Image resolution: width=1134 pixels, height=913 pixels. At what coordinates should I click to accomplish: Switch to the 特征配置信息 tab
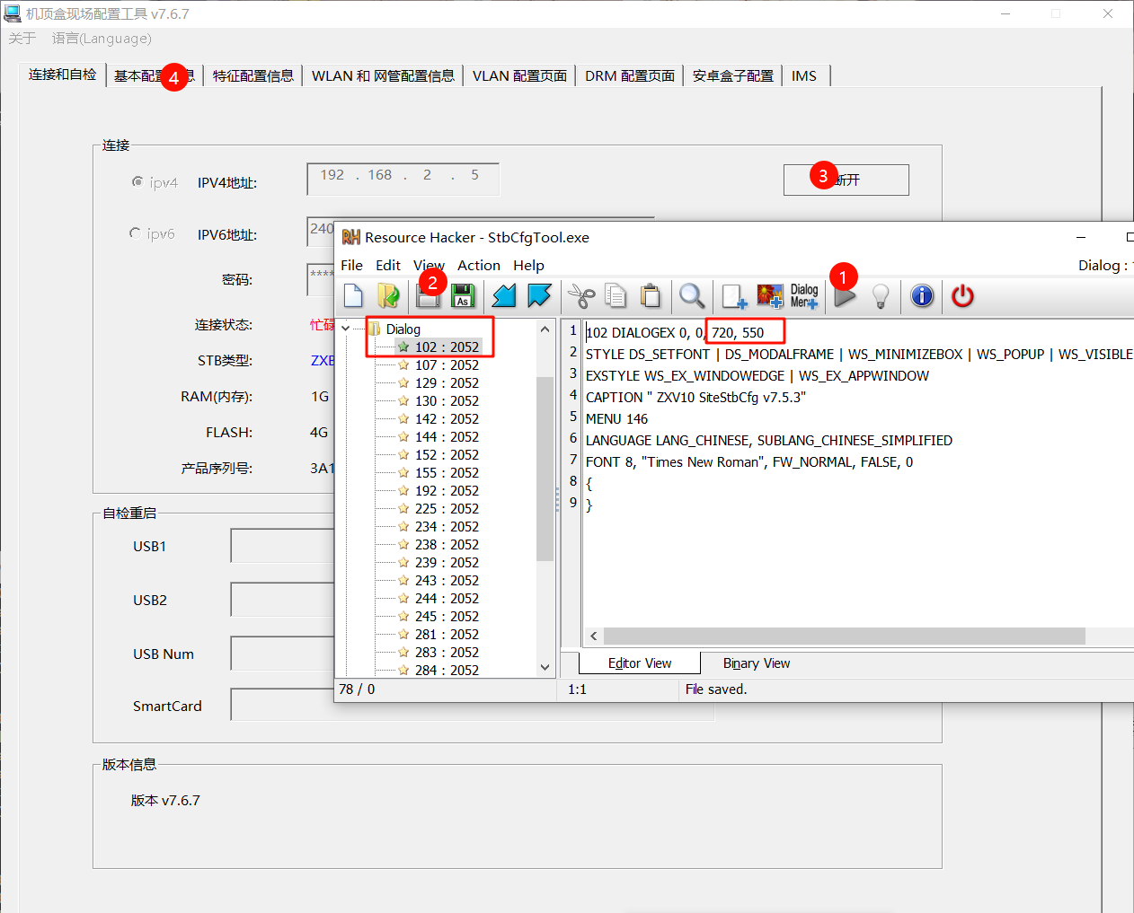pos(253,75)
